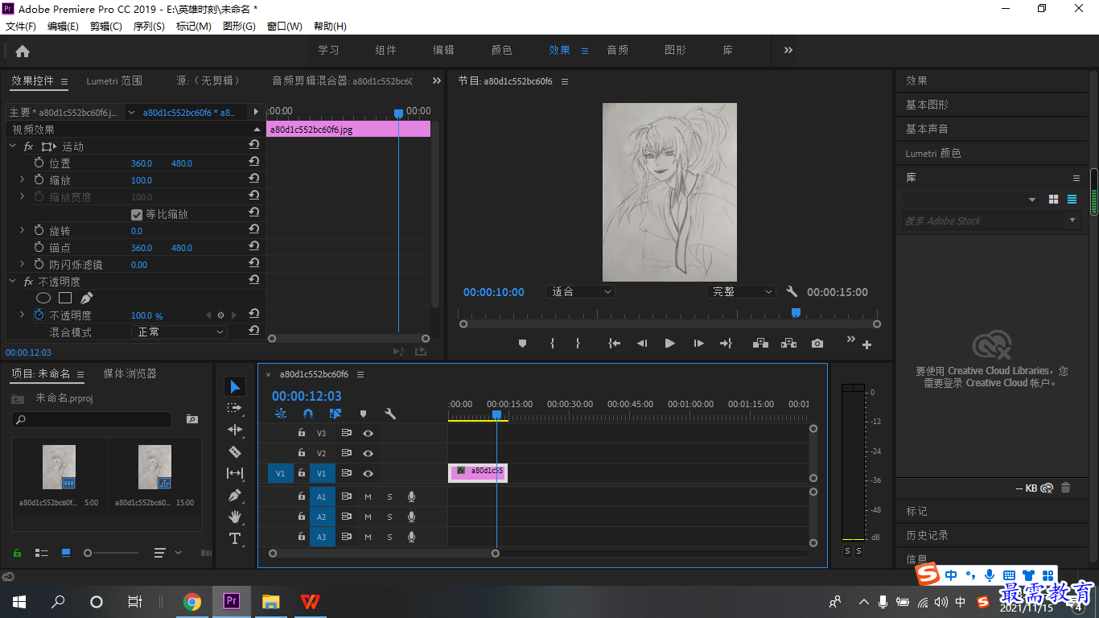Play the program monitor
Viewport: 1099px width, 618px height.
click(x=669, y=344)
